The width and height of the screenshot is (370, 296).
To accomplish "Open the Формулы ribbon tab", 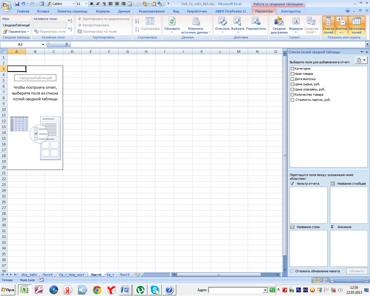I will [x=103, y=11].
